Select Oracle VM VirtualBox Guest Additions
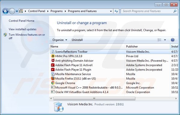 pos(114,92)
